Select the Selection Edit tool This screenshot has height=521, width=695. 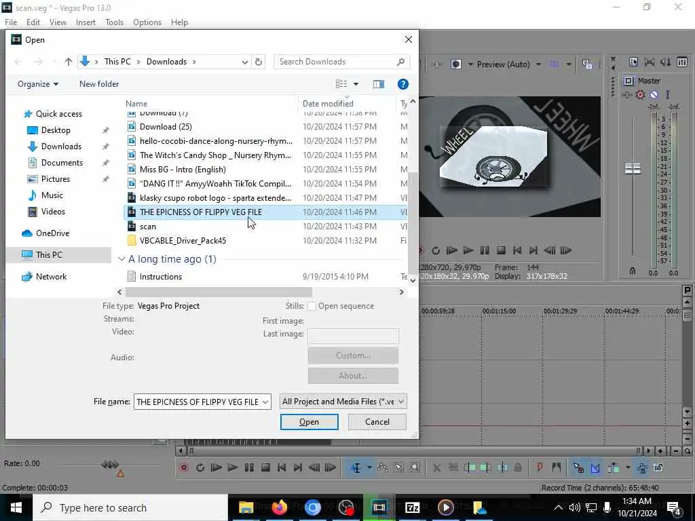coord(399,467)
